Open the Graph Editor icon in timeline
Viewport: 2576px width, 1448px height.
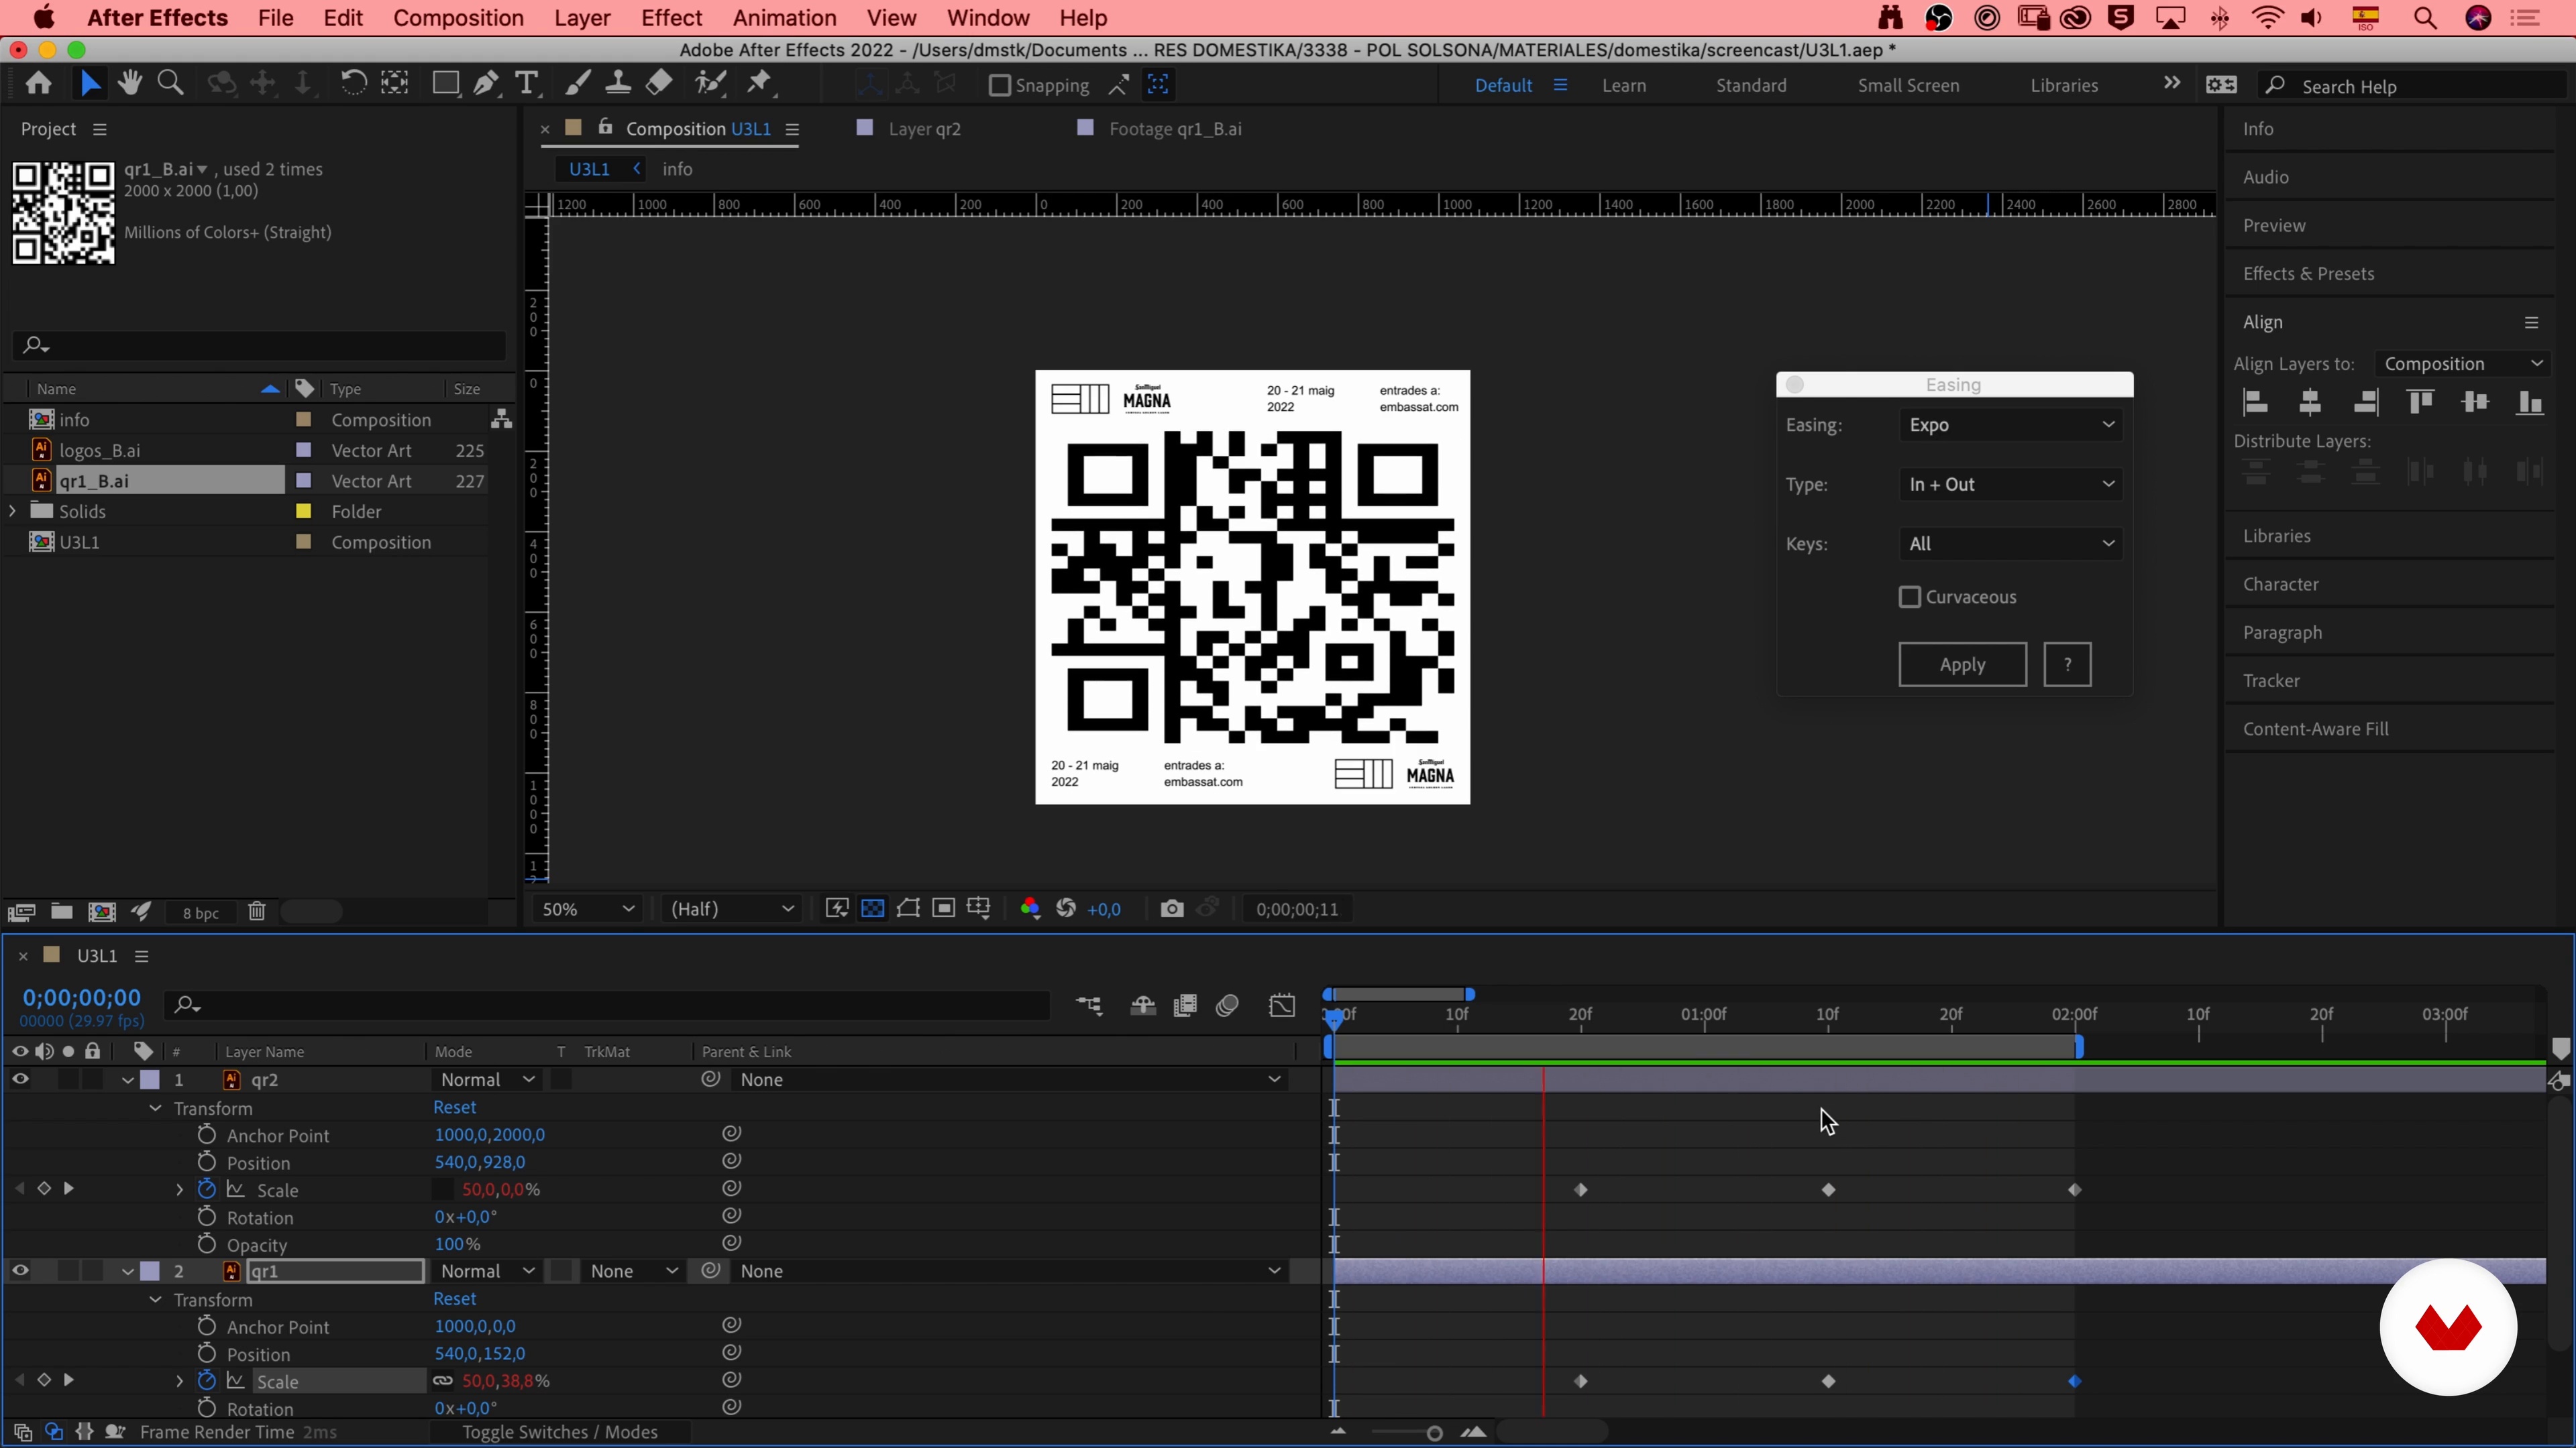pyautogui.click(x=1282, y=1006)
